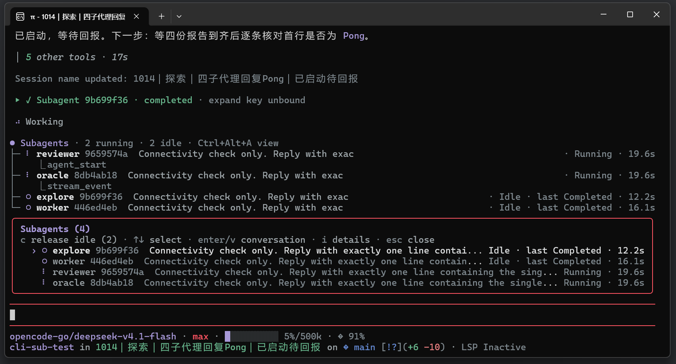Click 'stream_event' sub-entry under oracle
Image resolution: width=676 pixels, height=364 pixels.
point(79,186)
